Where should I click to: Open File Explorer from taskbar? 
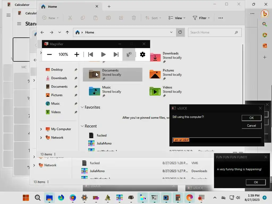pyautogui.click(x=49, y=198)
